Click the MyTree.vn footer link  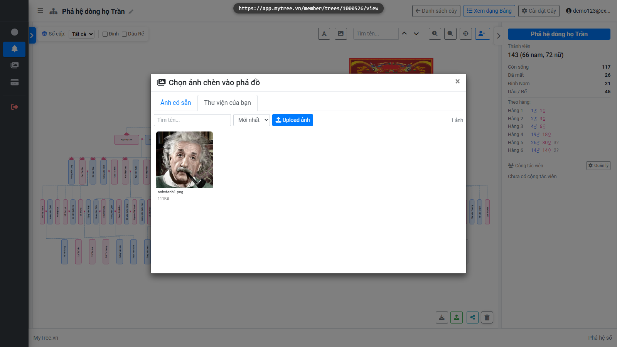[x=46, y=338]
